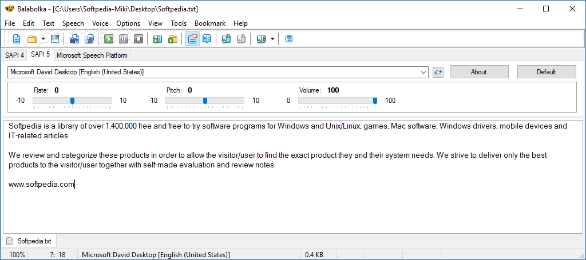Viewport: 586px width, 260px height.
Task: Click the Volume slider thumb
Action: point(375,101)
